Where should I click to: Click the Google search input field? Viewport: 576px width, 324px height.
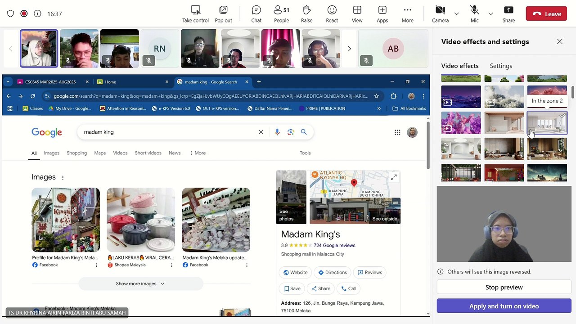[x=169, y=132]
